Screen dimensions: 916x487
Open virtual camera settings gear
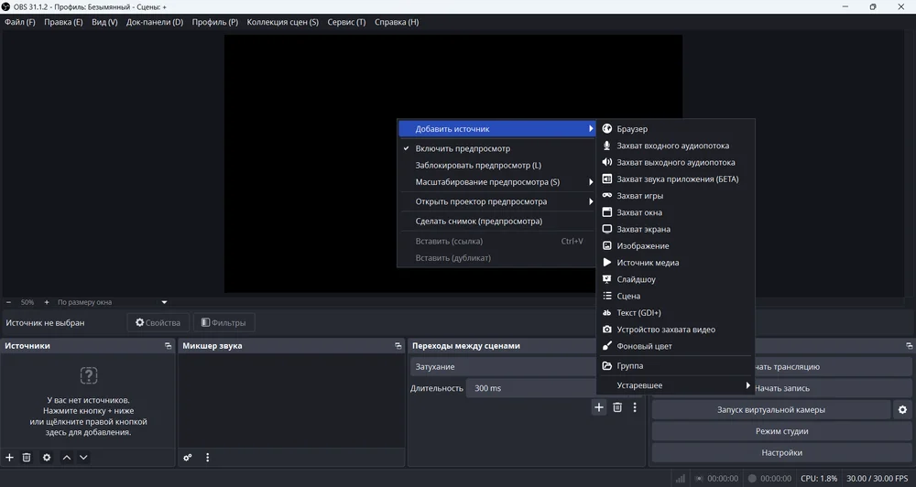tap(902, 410)
